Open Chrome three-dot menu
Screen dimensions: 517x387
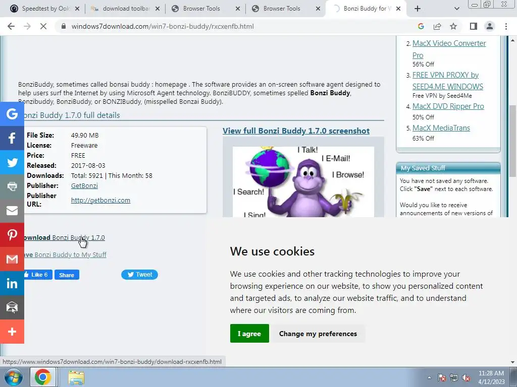(x=506, y=26)
